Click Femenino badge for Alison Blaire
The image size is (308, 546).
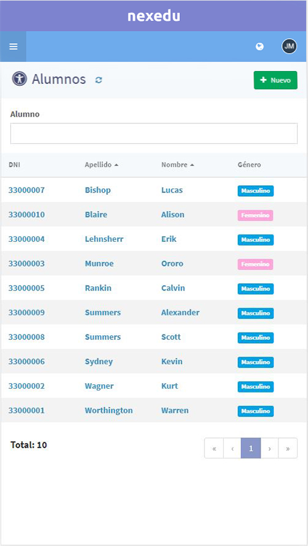(x=256, y=215)
